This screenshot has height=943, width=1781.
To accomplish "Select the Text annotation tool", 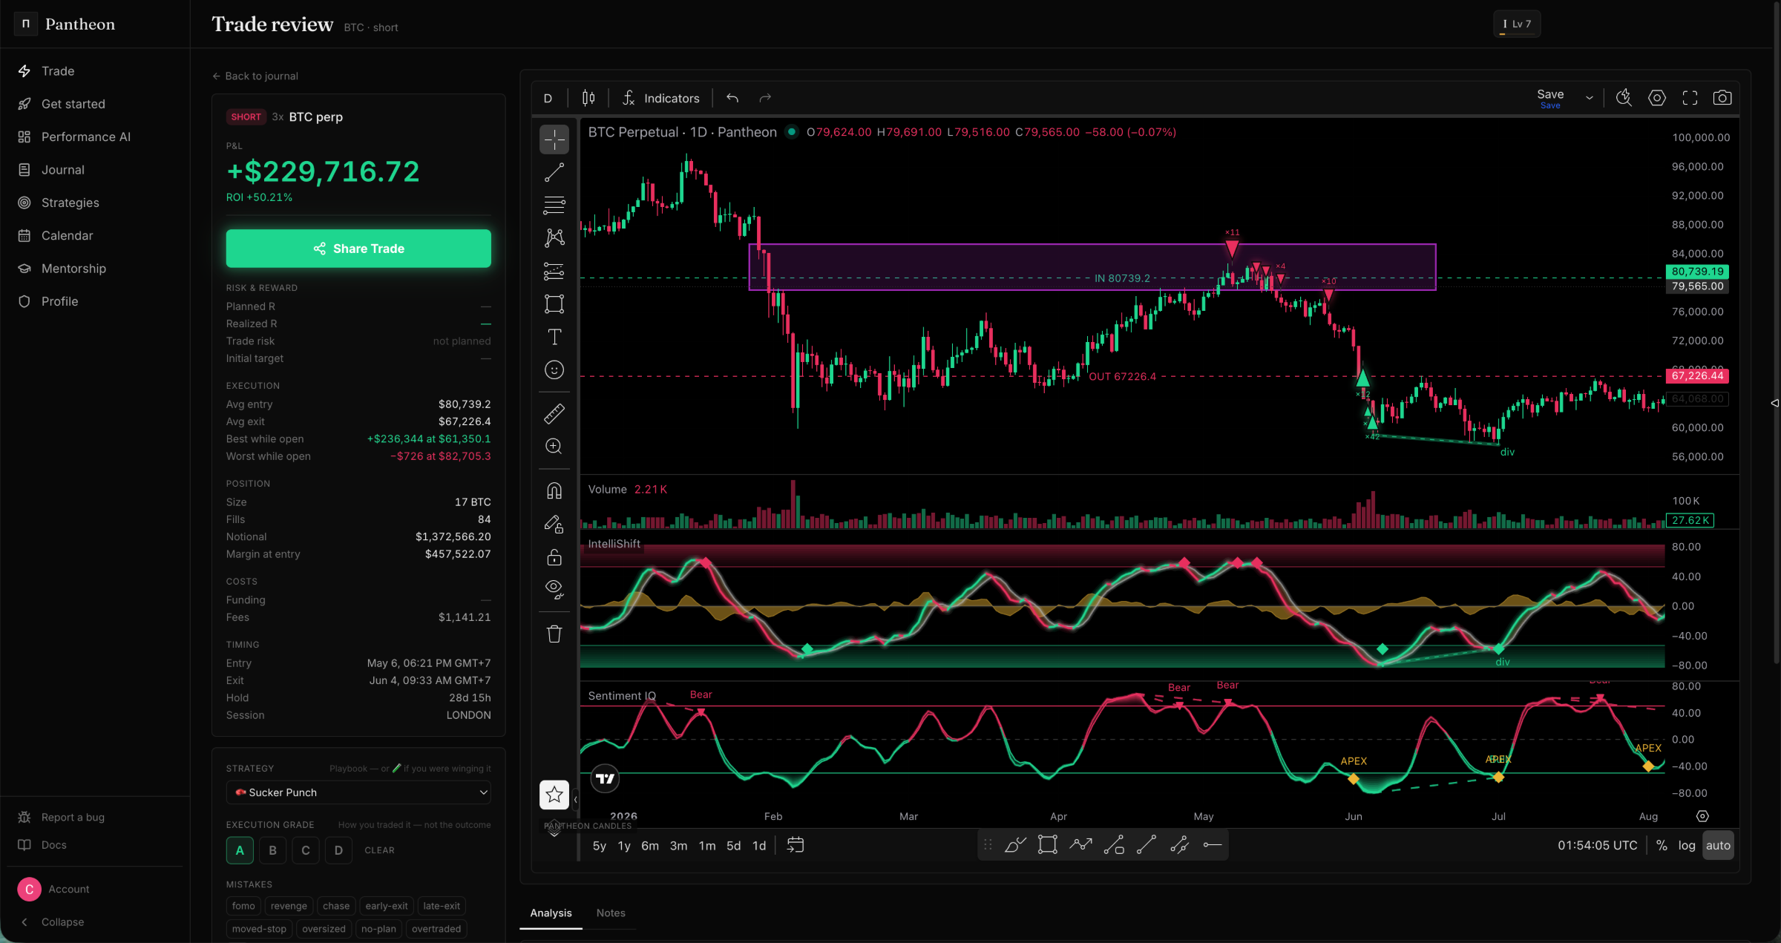I will pyautogui.click(x=554, y=337).
